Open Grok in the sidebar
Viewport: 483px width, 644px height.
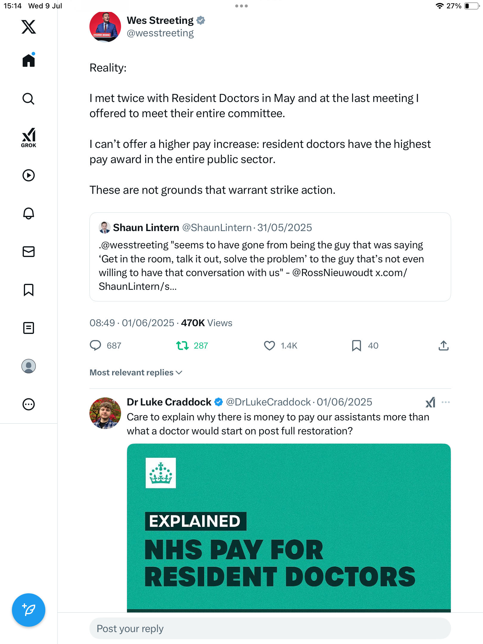pos(29,138)
